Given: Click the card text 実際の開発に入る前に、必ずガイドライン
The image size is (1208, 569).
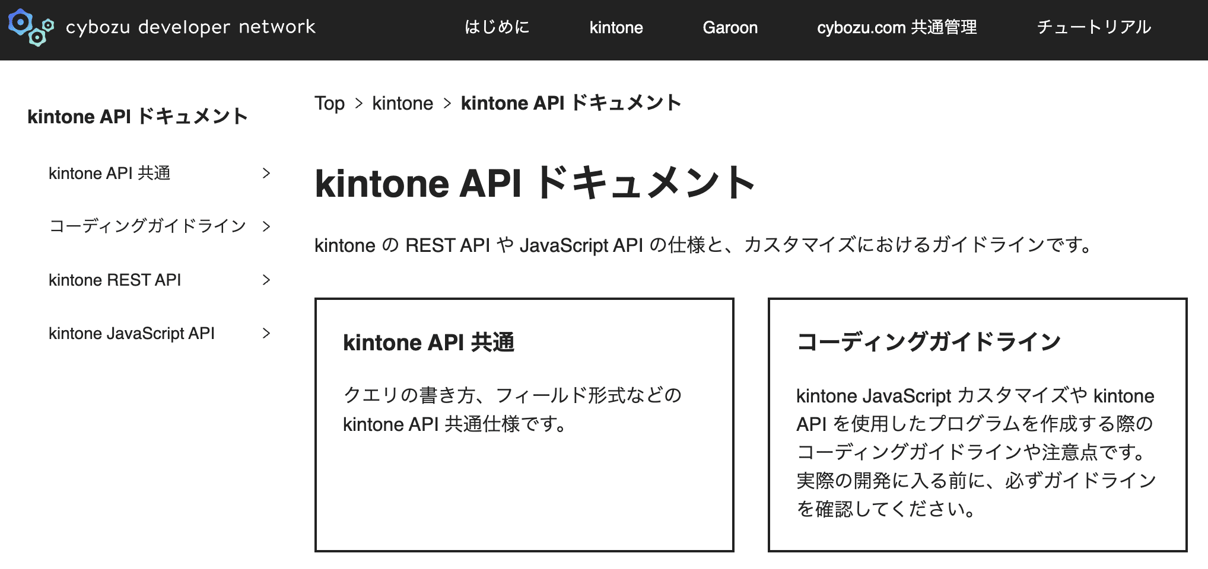Looking at the screenshot, I should (x=977, y=480).
